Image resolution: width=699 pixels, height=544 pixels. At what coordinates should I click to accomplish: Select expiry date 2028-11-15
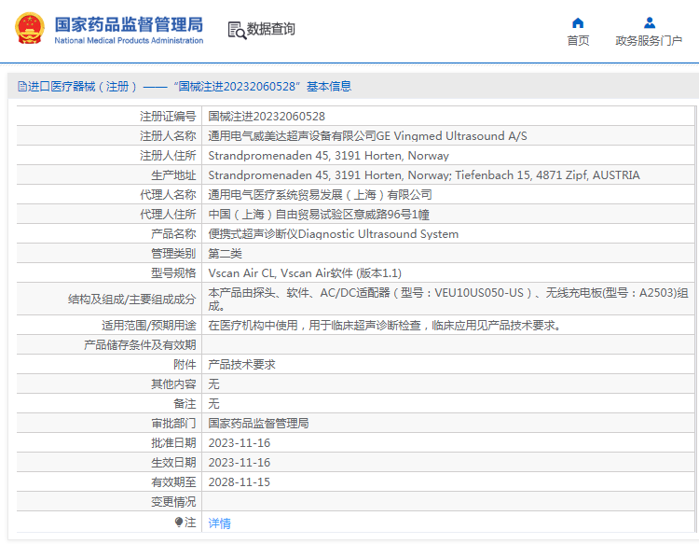pyautogui.click(x=240, y=482)
